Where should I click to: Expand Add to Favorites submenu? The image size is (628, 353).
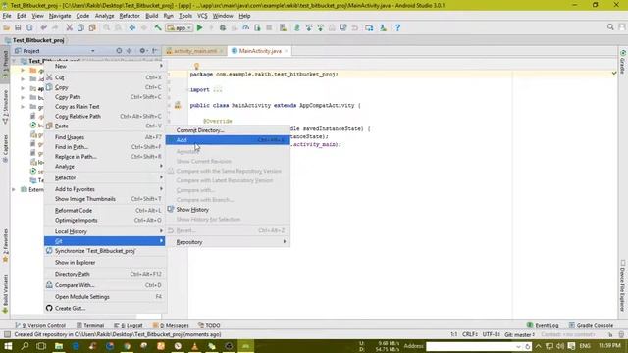click(105, 189)
